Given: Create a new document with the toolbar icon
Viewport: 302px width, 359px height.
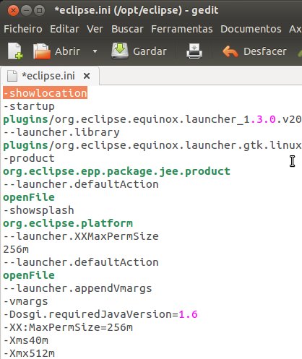Looking at the screenshot, I should click(x=15, y=51).
